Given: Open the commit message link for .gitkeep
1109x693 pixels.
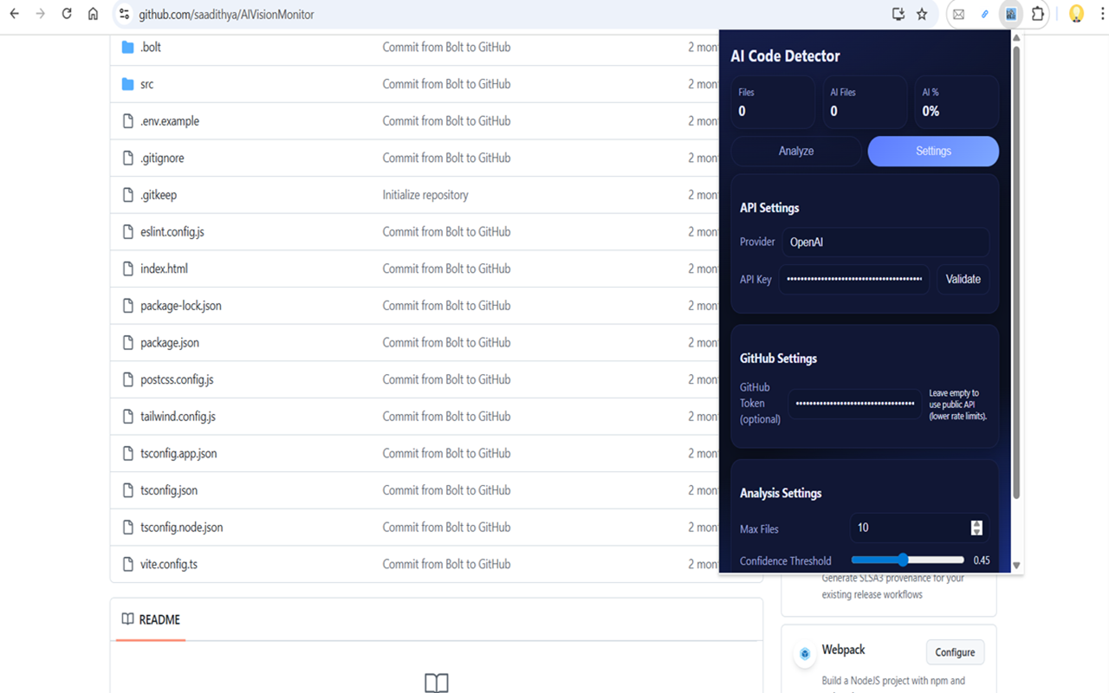Looking at the screenshot, I should (x=425, y=195).
